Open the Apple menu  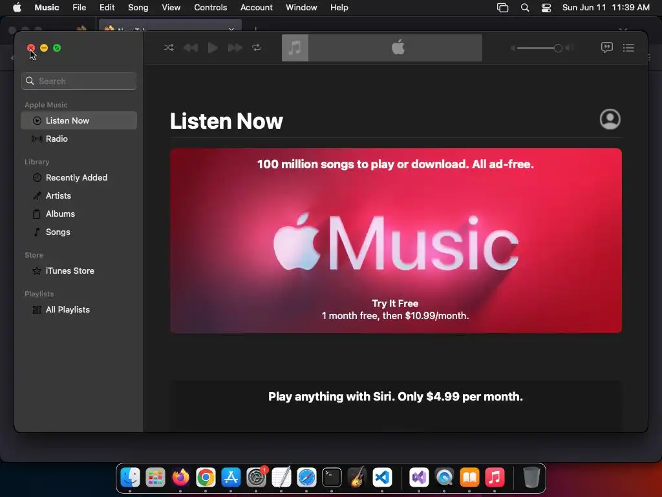[x=17, y=7]
